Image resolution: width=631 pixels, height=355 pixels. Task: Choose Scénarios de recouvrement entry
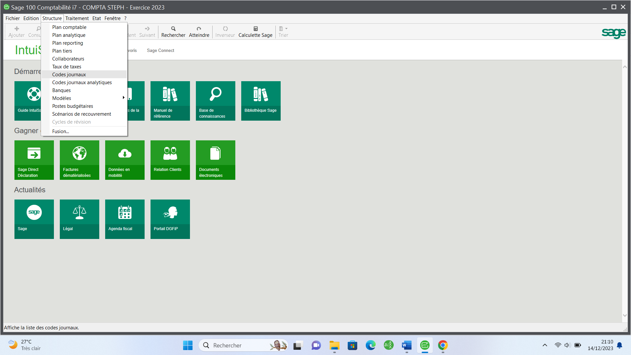coord(84,114)
